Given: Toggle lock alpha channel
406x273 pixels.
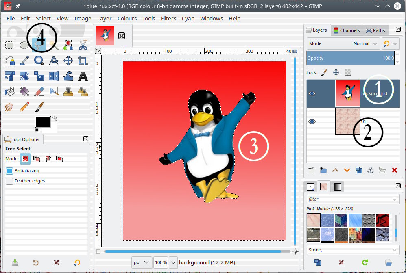Looking at the screenshot, I should coord(348,72).
